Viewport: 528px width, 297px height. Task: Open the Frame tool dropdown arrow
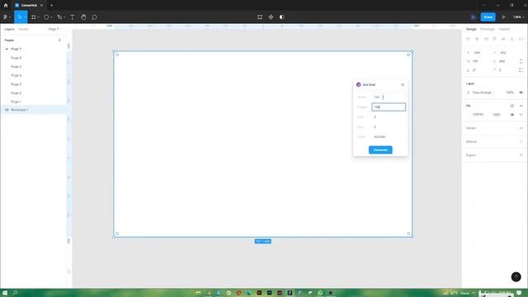coord(39,17)
